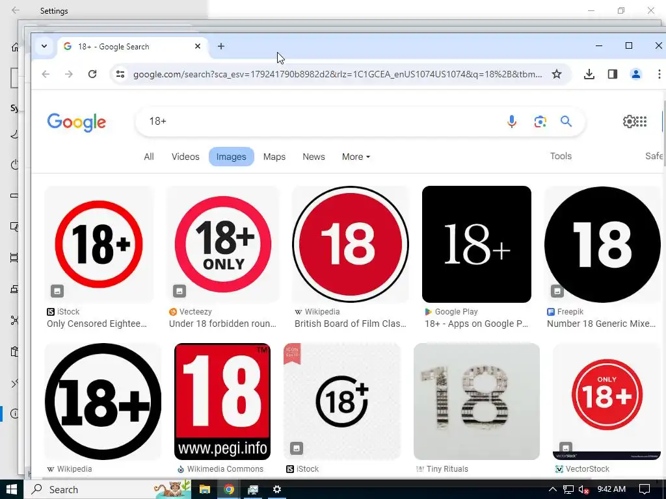Screen dimensions: 666x499
Task: Switch to the Maps tab
Action: tap(274, 157)
